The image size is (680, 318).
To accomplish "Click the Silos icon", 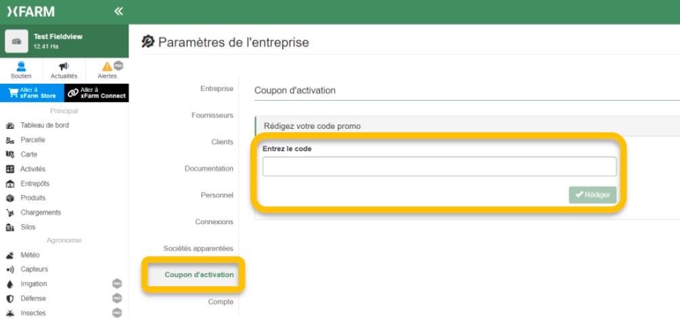I will click(10, 227).
